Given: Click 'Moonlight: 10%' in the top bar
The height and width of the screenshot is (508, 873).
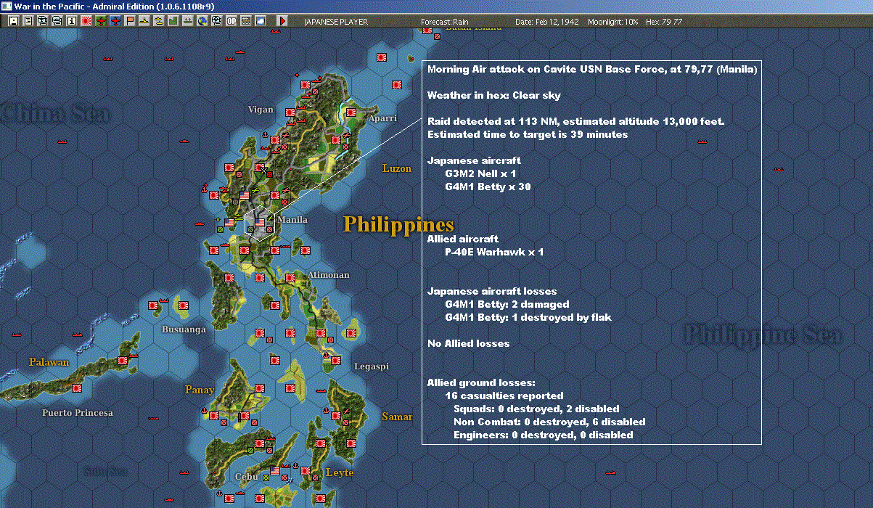Looking at the screenshot, I should (614, 22).
